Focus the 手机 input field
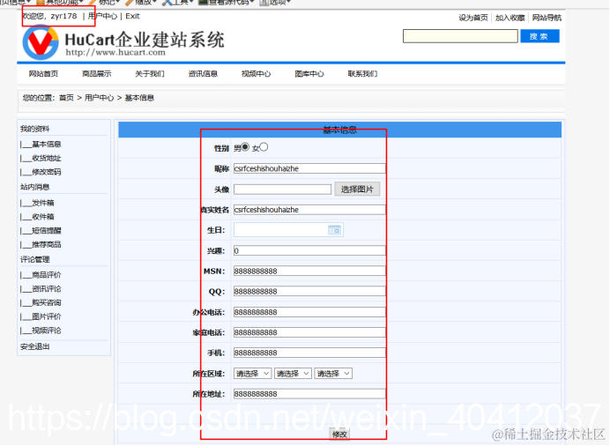 point(309,353)
